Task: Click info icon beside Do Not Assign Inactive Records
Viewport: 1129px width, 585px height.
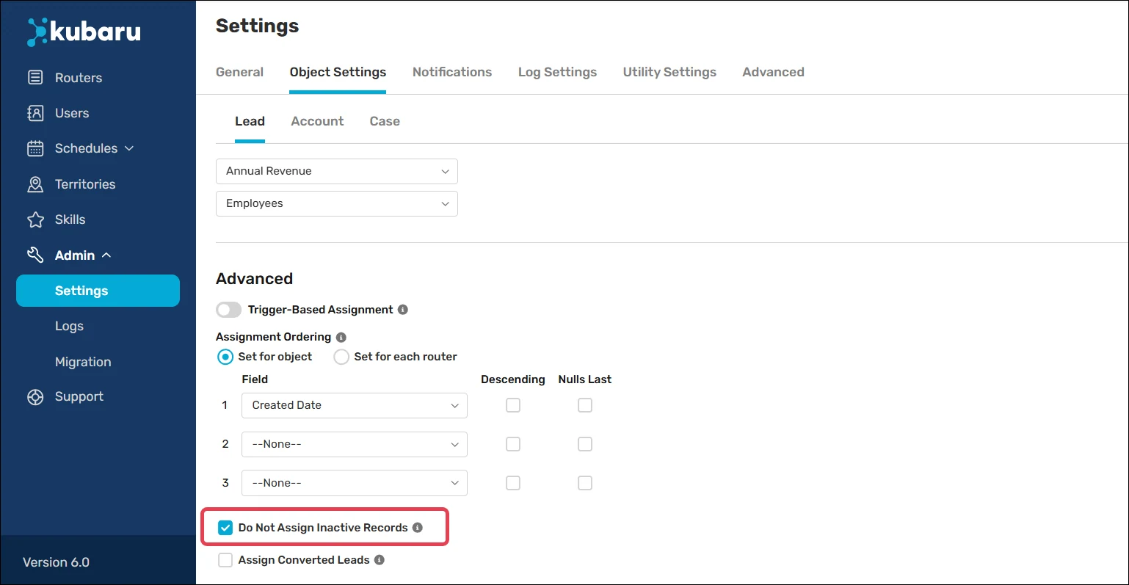Action: (x=418, y=528)
